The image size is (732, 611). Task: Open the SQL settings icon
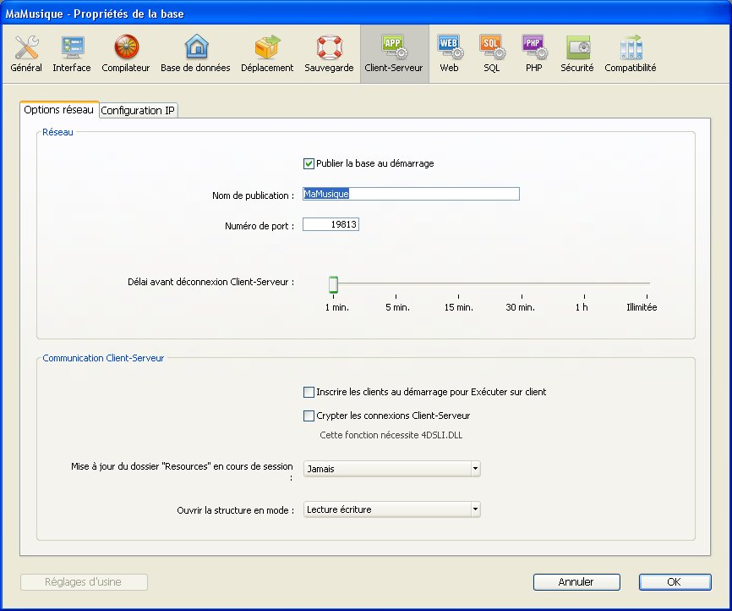click(x=491, y=53)
